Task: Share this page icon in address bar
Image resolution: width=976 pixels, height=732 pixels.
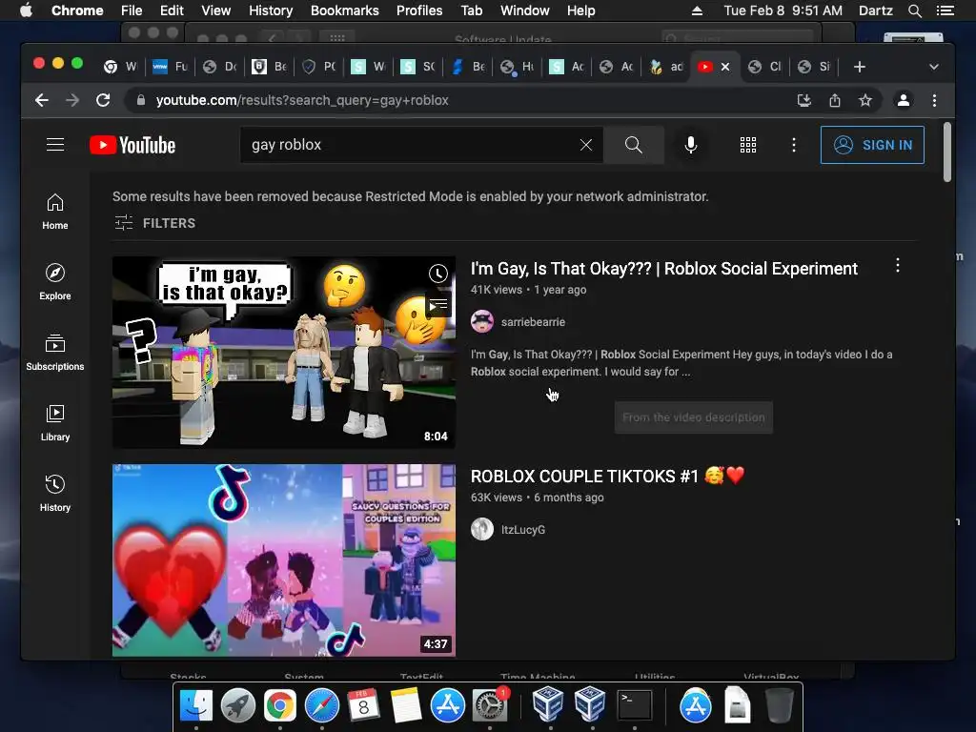Action: tap(835, 100)
